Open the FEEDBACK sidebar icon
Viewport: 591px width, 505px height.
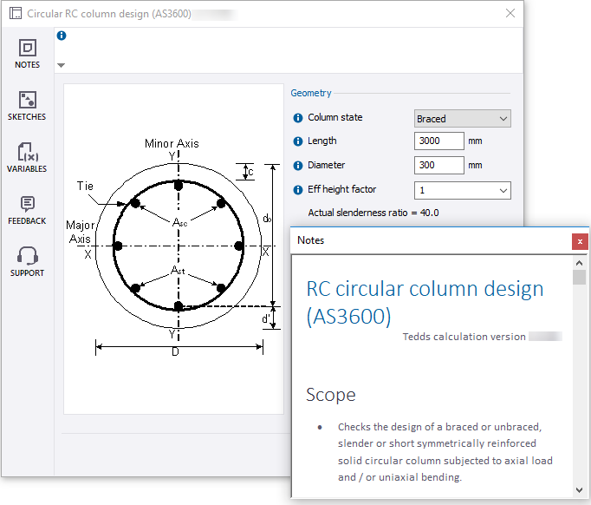(27, 210)
